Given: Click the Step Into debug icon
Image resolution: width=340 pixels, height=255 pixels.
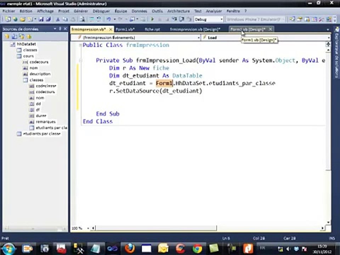Looking at the screenshot, I should [x=174, y=19].
